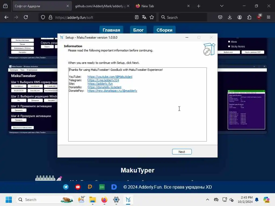Reload the current page
This screenshot has width=275, height=206.
tap(26, 17)
